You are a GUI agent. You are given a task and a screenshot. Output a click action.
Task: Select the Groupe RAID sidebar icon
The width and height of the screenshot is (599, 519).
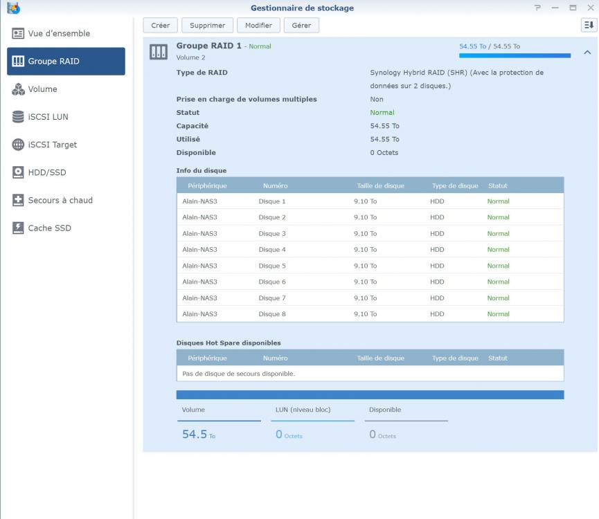coord(18,62)
